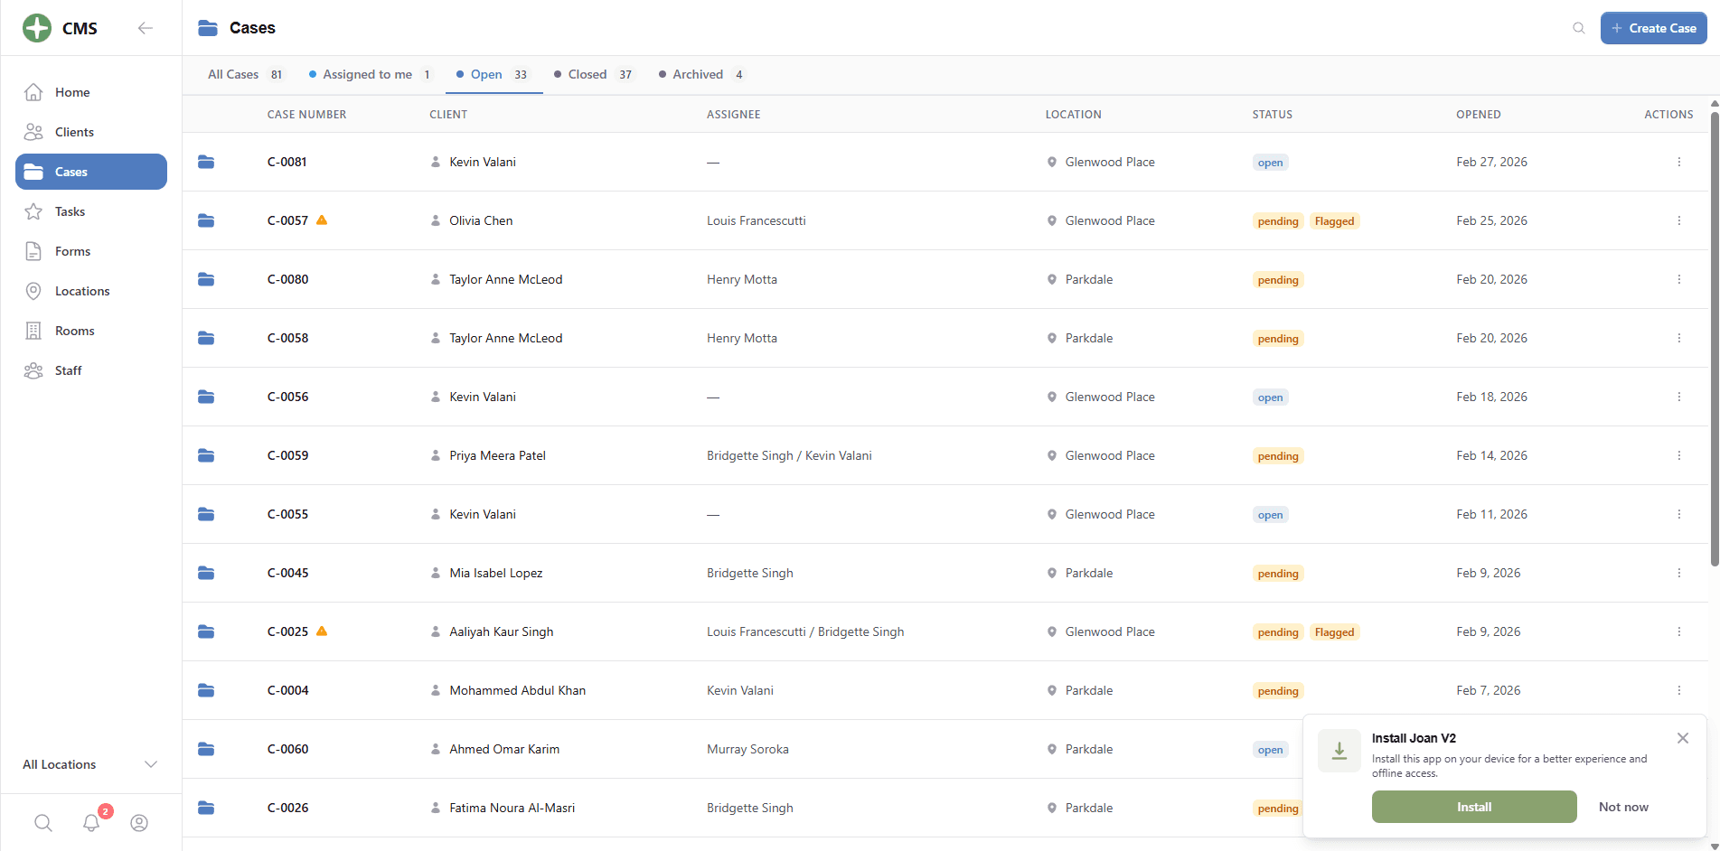Click the search magnifier next to Create Case
Image resolution: width=1720 pixels, height=851 pixels.
pos(1579,28)
